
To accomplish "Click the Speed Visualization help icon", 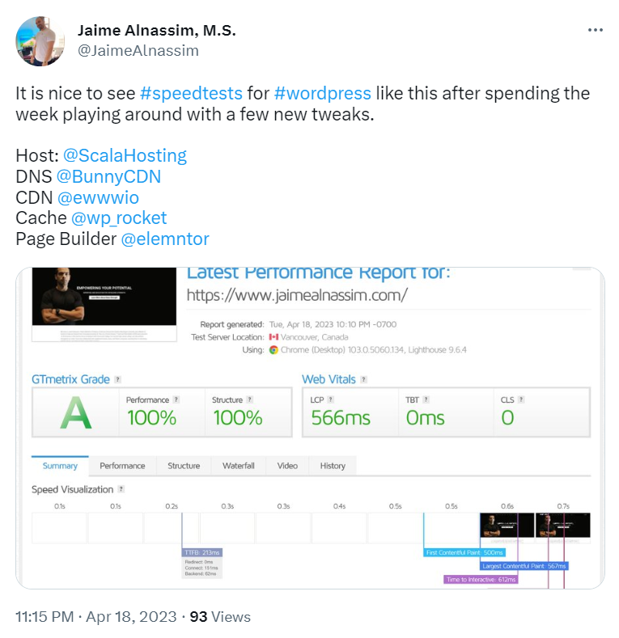I will [121, 489].
